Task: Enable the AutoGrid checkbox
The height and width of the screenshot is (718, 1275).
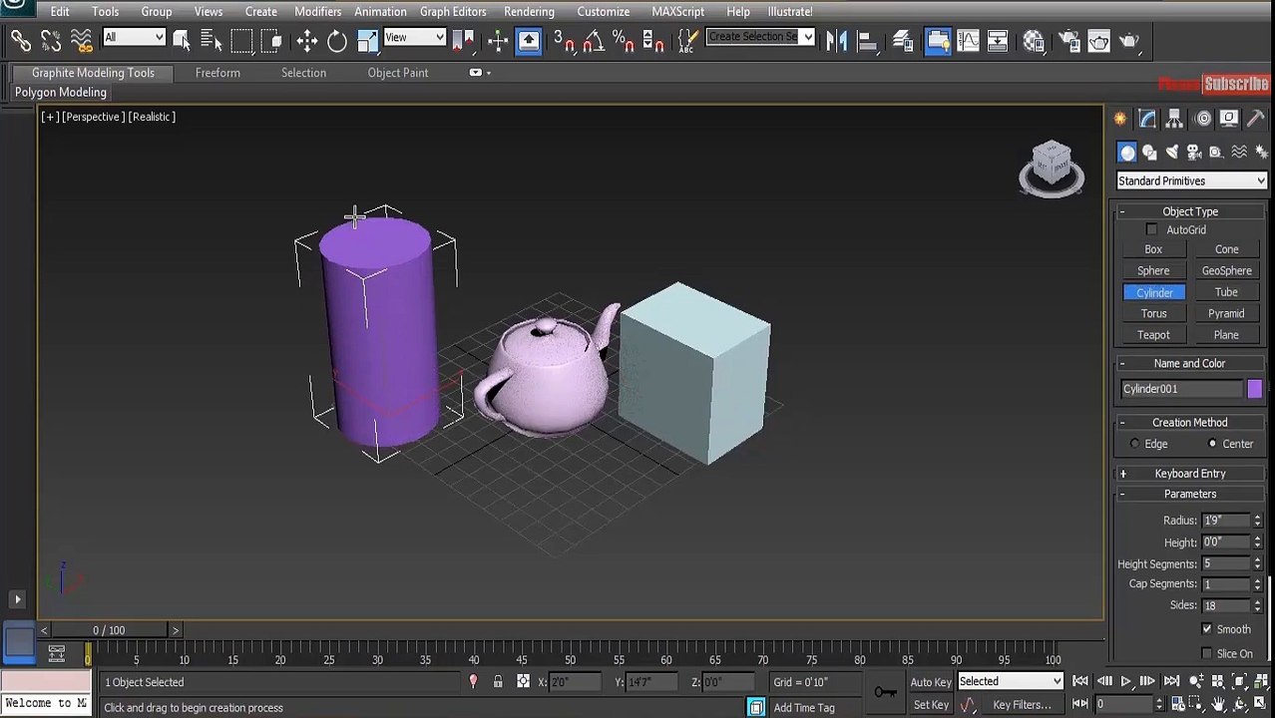Action: 1151,230
